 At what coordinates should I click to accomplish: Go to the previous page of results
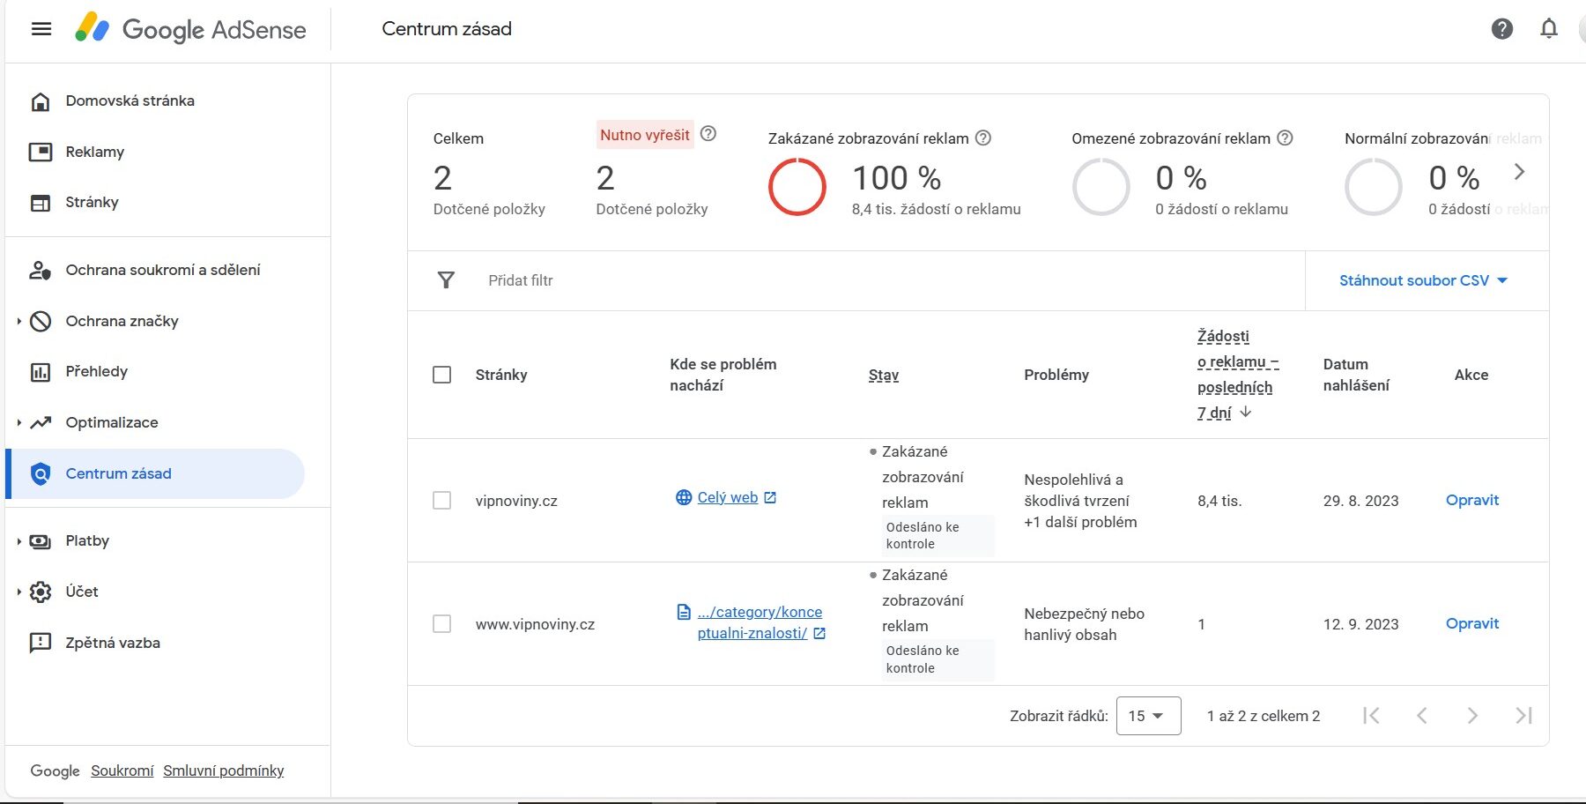tap(1421, 716)
